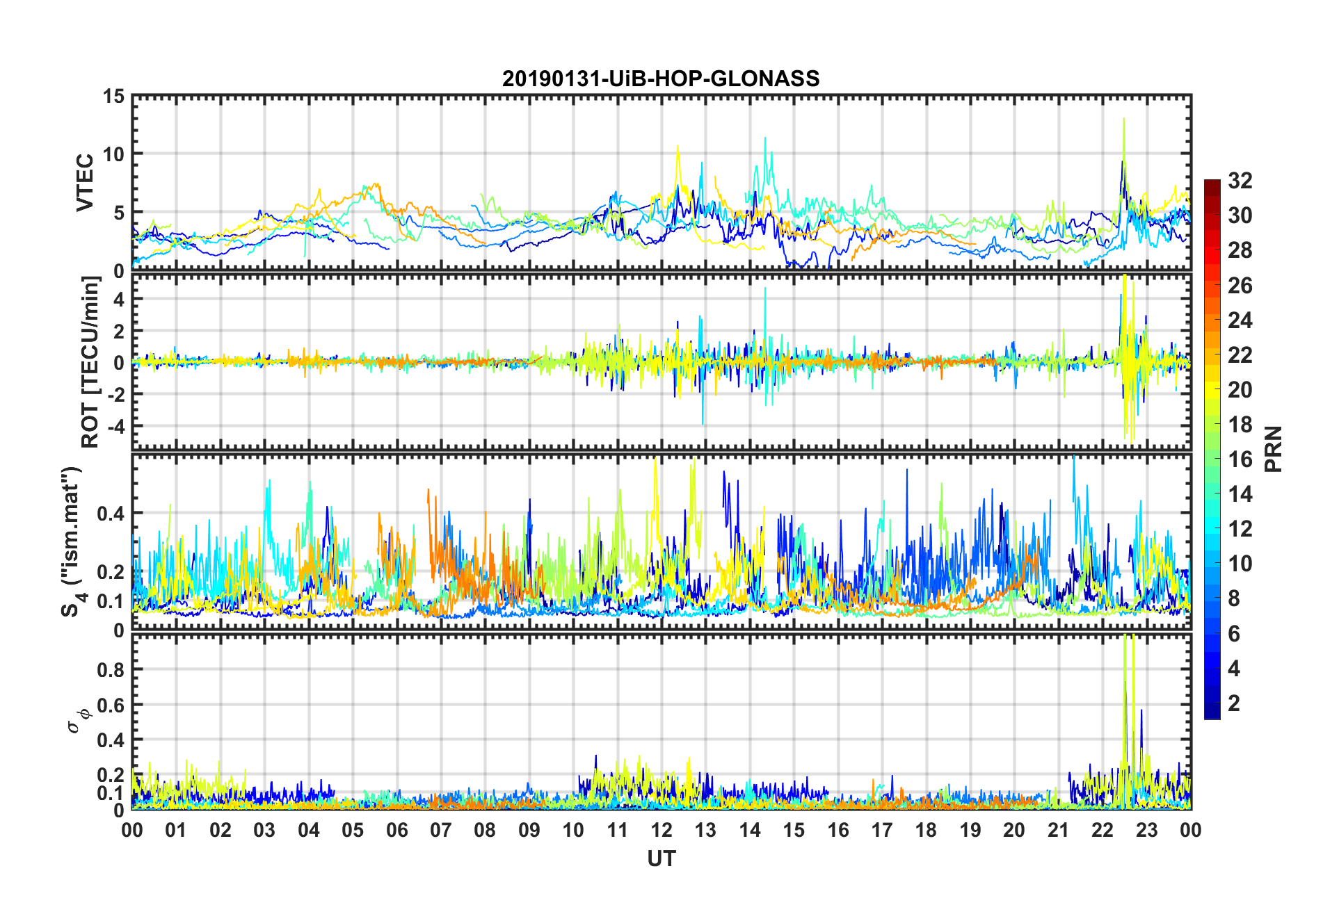Click x-axis tick label 14
The width and height of the screenshot is (1323, 898).
coord(750,830)
